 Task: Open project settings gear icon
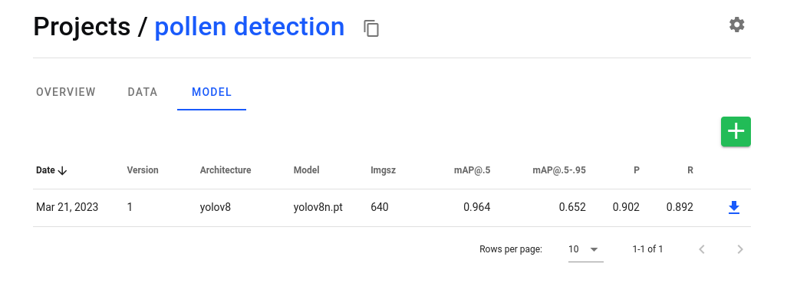point(737,25)
